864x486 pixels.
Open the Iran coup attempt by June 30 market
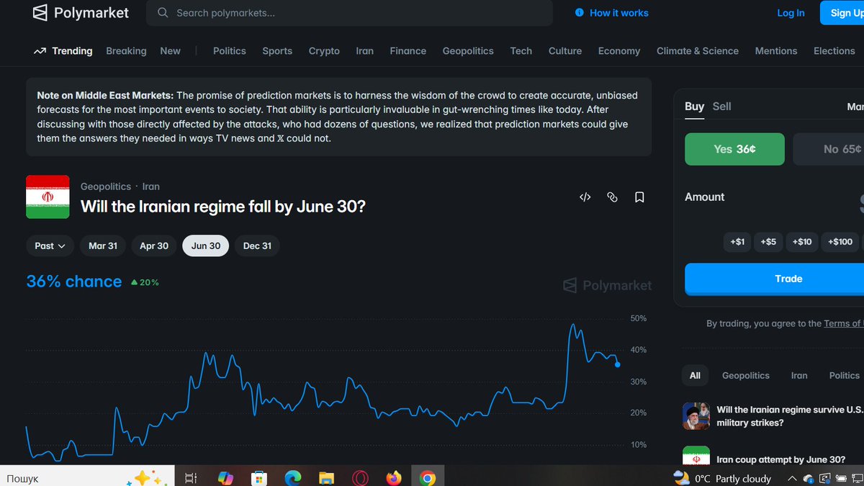coord(781,459)
